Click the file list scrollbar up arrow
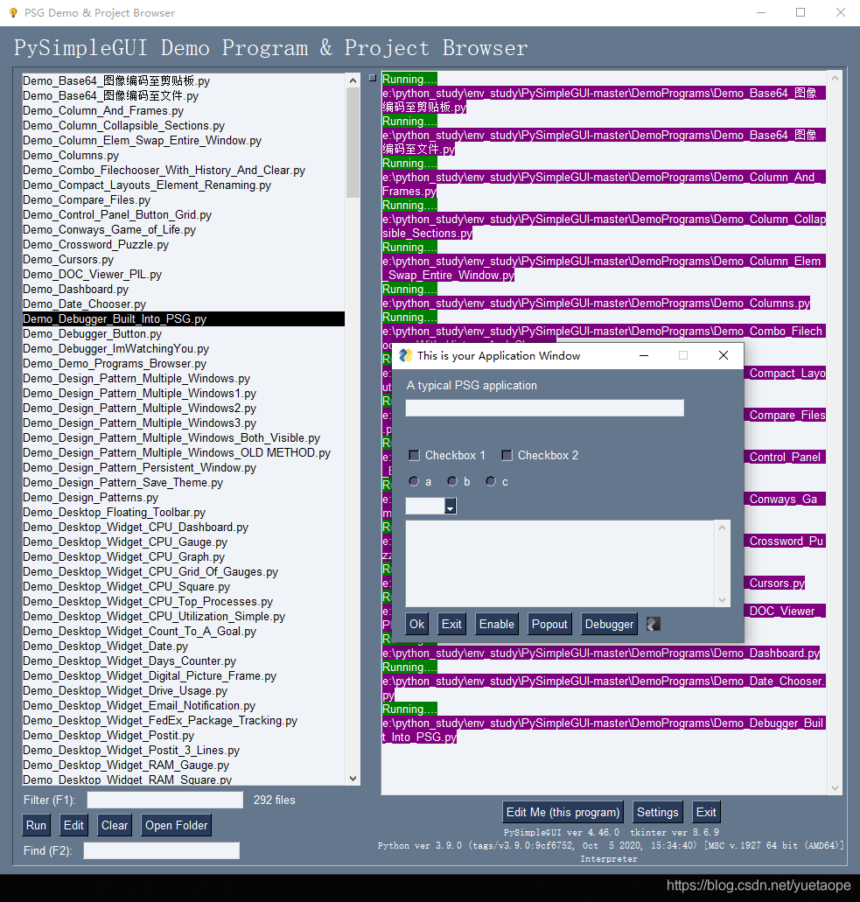 pyautogui.click(x=353, y=81)
